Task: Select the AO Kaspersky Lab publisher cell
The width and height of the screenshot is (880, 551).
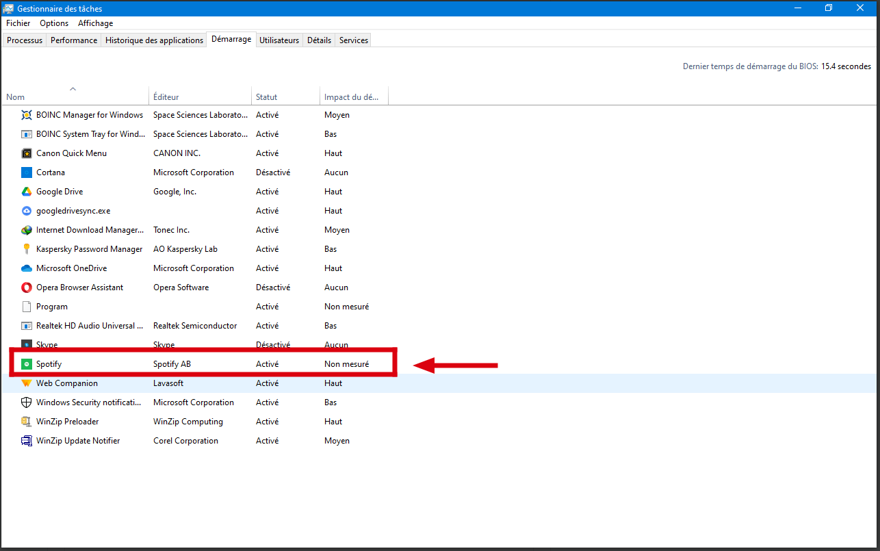Action: [x=185, y=249]
